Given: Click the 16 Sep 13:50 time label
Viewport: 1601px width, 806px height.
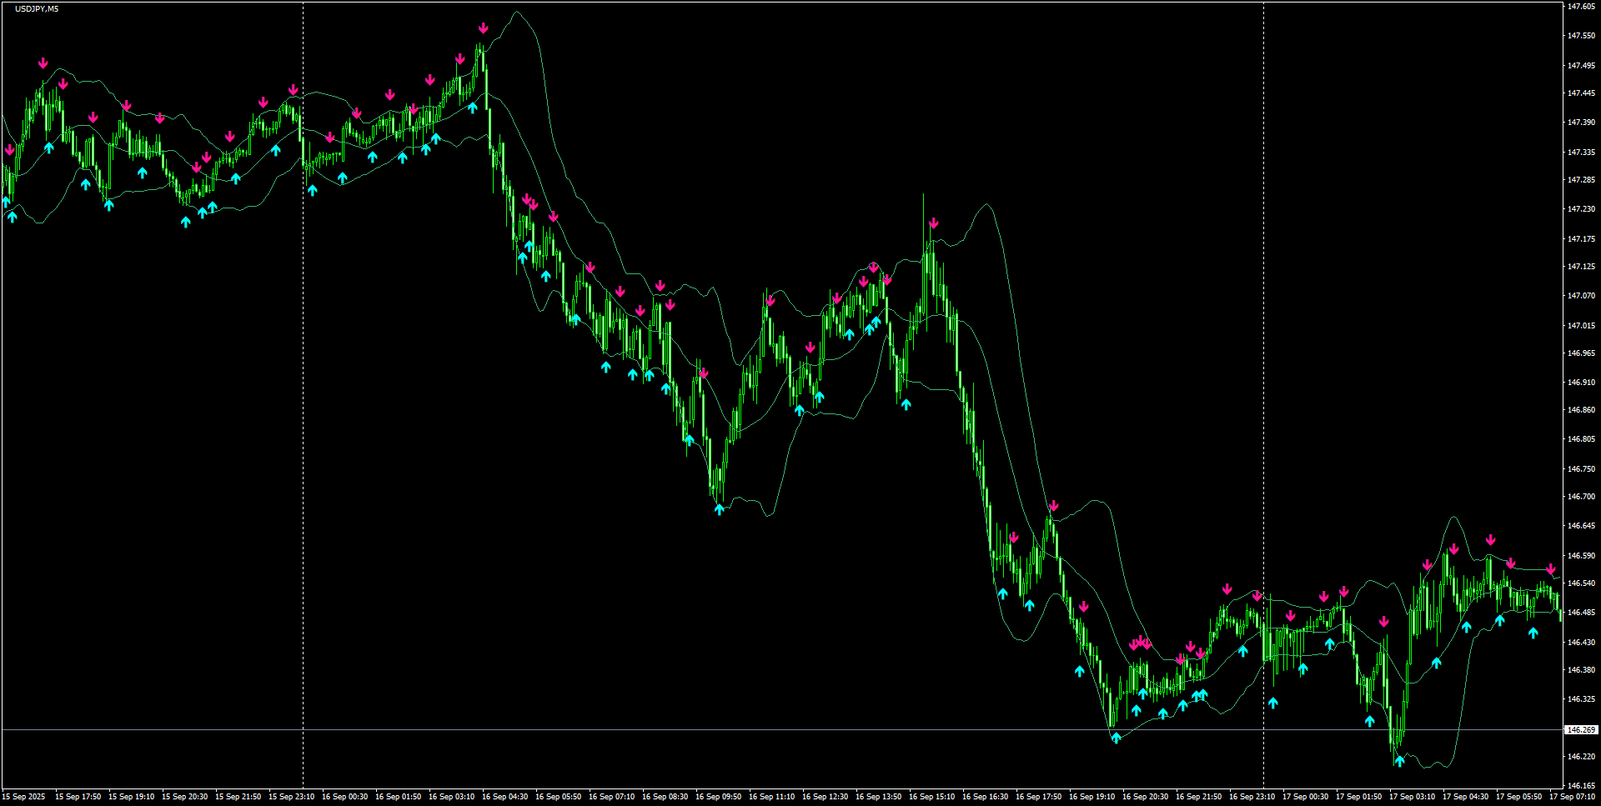Looking at the screenshot, I should tap(878, 797).
